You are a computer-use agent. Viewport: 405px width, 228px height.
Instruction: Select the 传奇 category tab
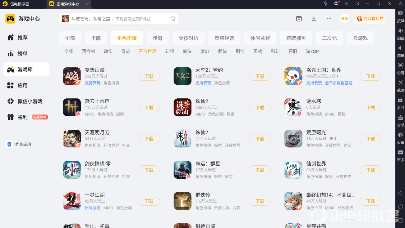coord(158,38)
